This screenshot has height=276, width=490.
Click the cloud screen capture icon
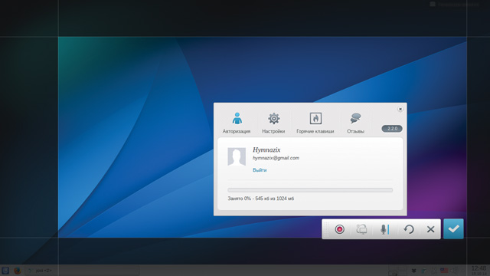[361, 229]
